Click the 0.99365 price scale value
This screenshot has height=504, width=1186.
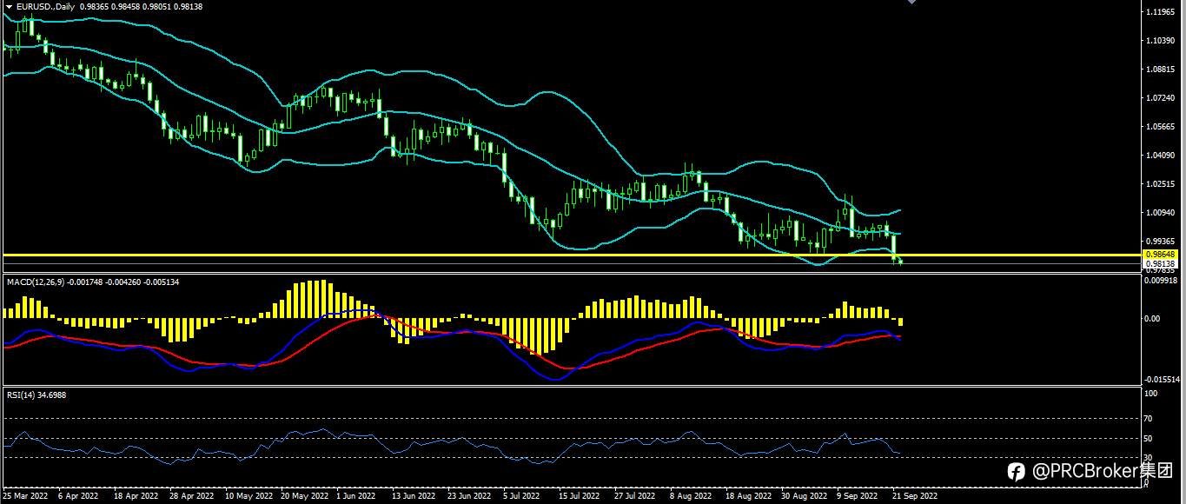1161,242
